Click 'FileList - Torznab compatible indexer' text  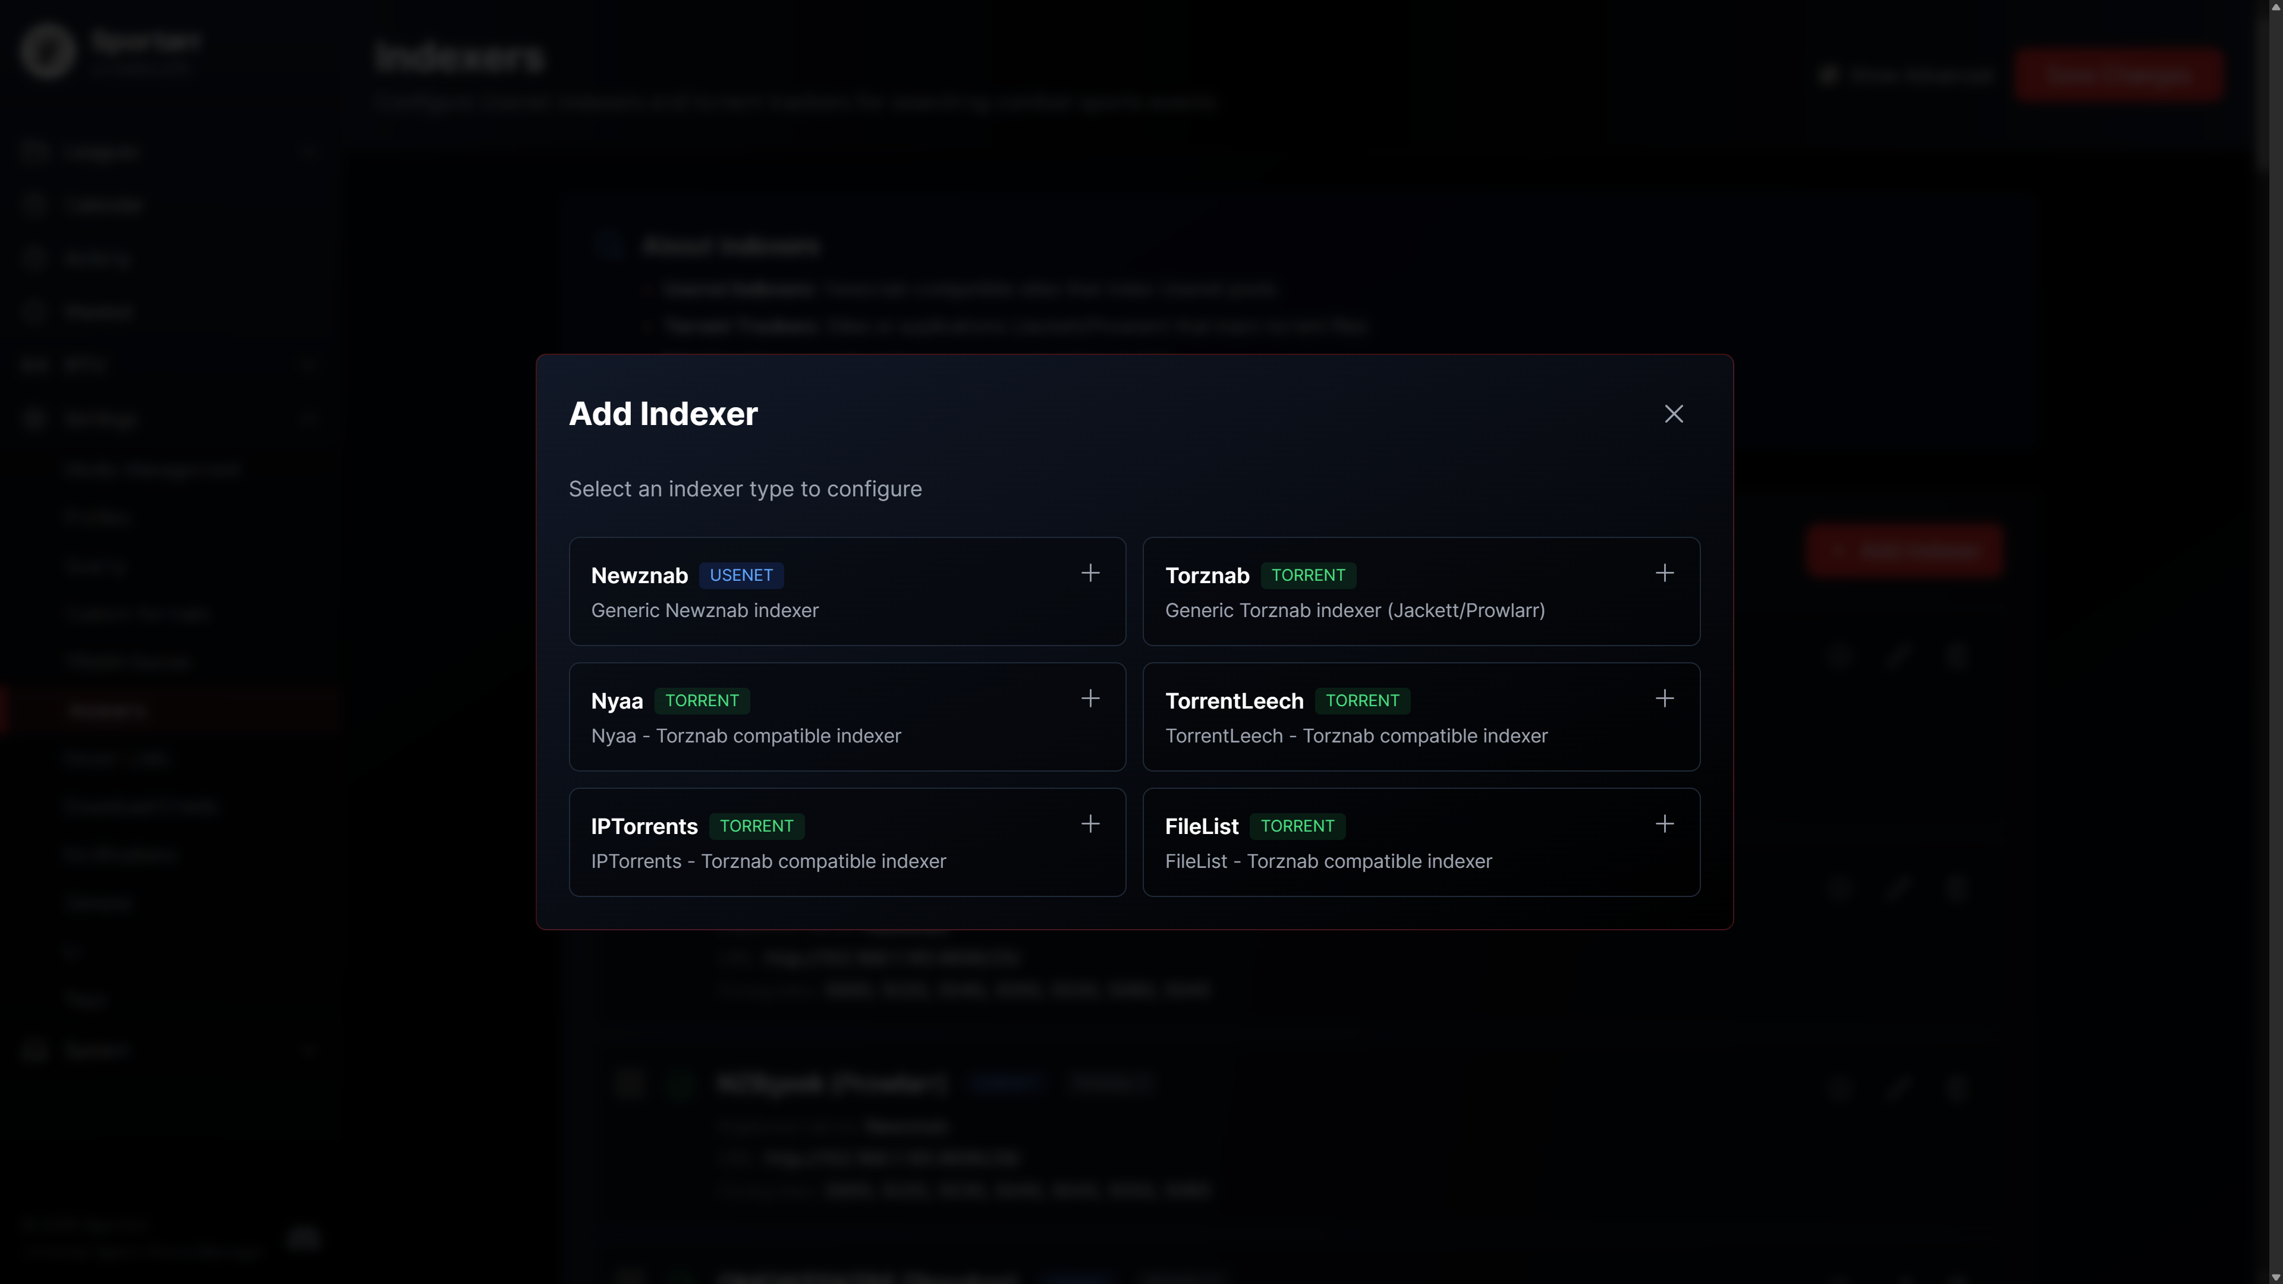pyautogui.click(x=1329, y=861)
